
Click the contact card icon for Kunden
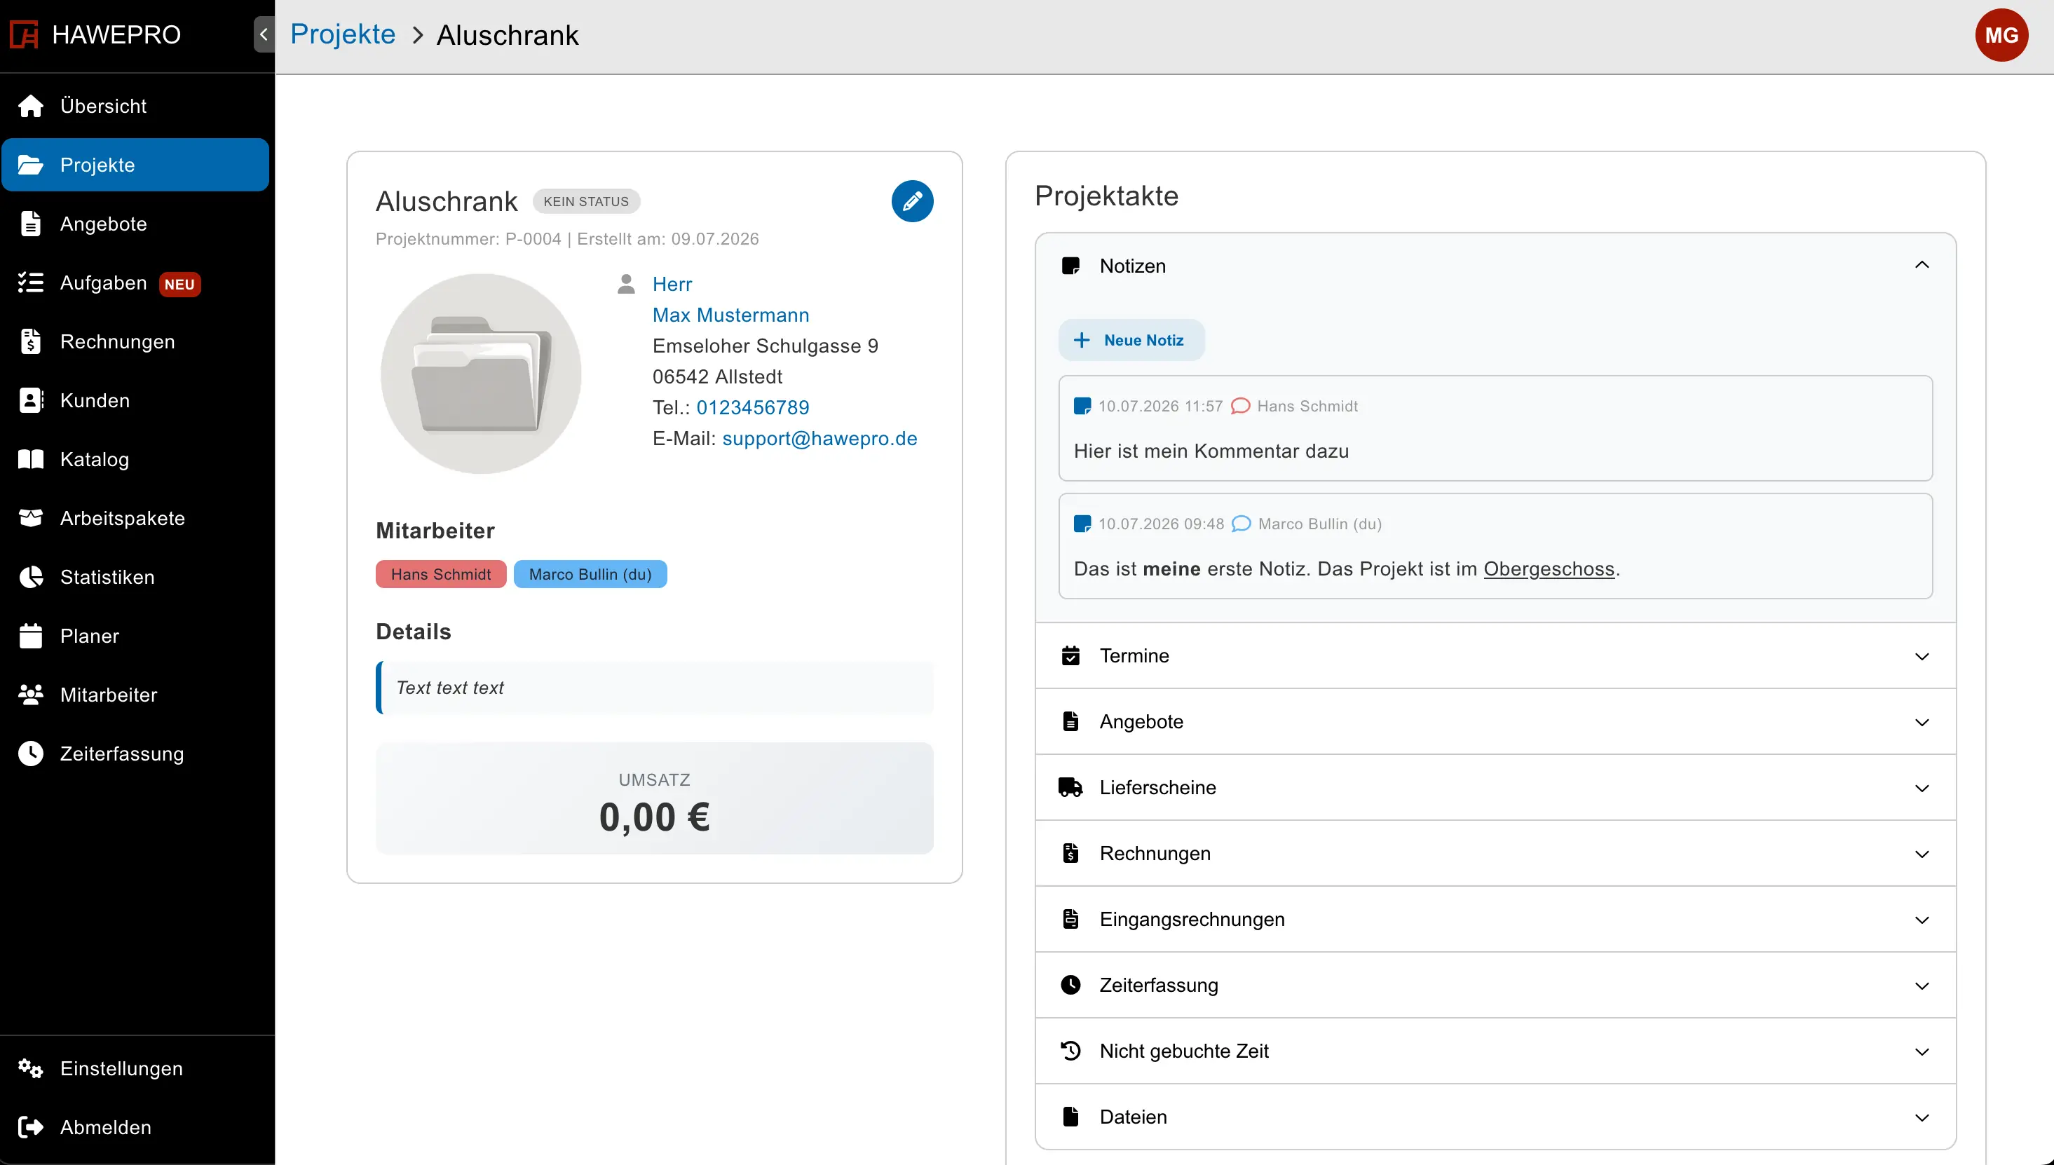(30, 400)
